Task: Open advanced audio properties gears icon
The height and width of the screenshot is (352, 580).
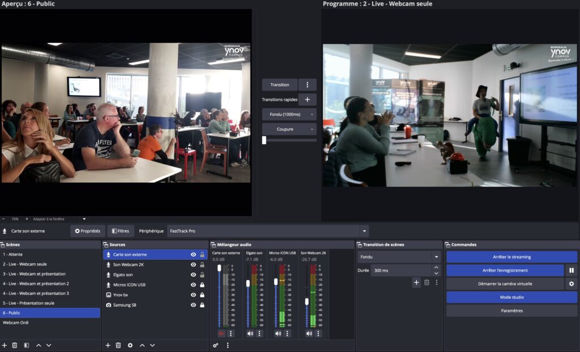Action: pyautogui.click(x=216, y=345)
